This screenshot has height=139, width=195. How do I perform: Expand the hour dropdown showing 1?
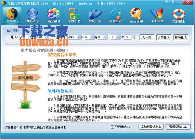coord(118,37)
